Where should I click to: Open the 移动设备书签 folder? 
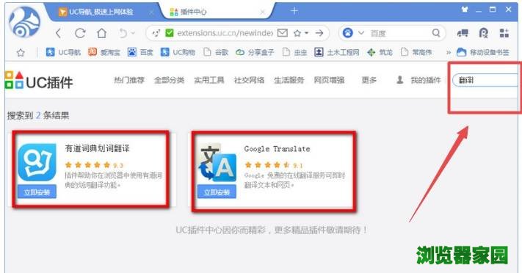[482, 52]
